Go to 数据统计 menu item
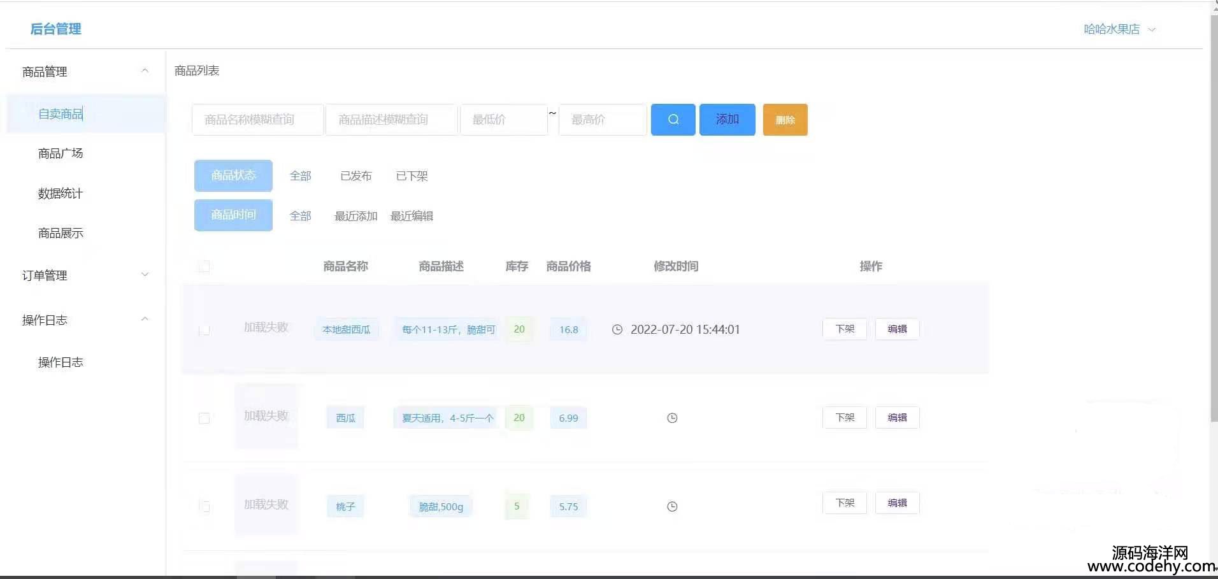This screenshot has height=579, width=1218. pyautogui.click(x=61, y=194)
